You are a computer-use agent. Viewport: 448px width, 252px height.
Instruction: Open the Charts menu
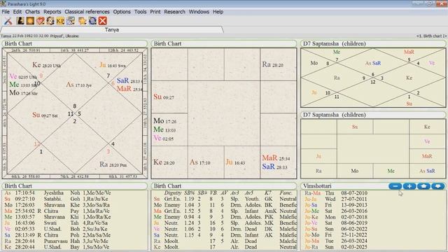point(33,12)
